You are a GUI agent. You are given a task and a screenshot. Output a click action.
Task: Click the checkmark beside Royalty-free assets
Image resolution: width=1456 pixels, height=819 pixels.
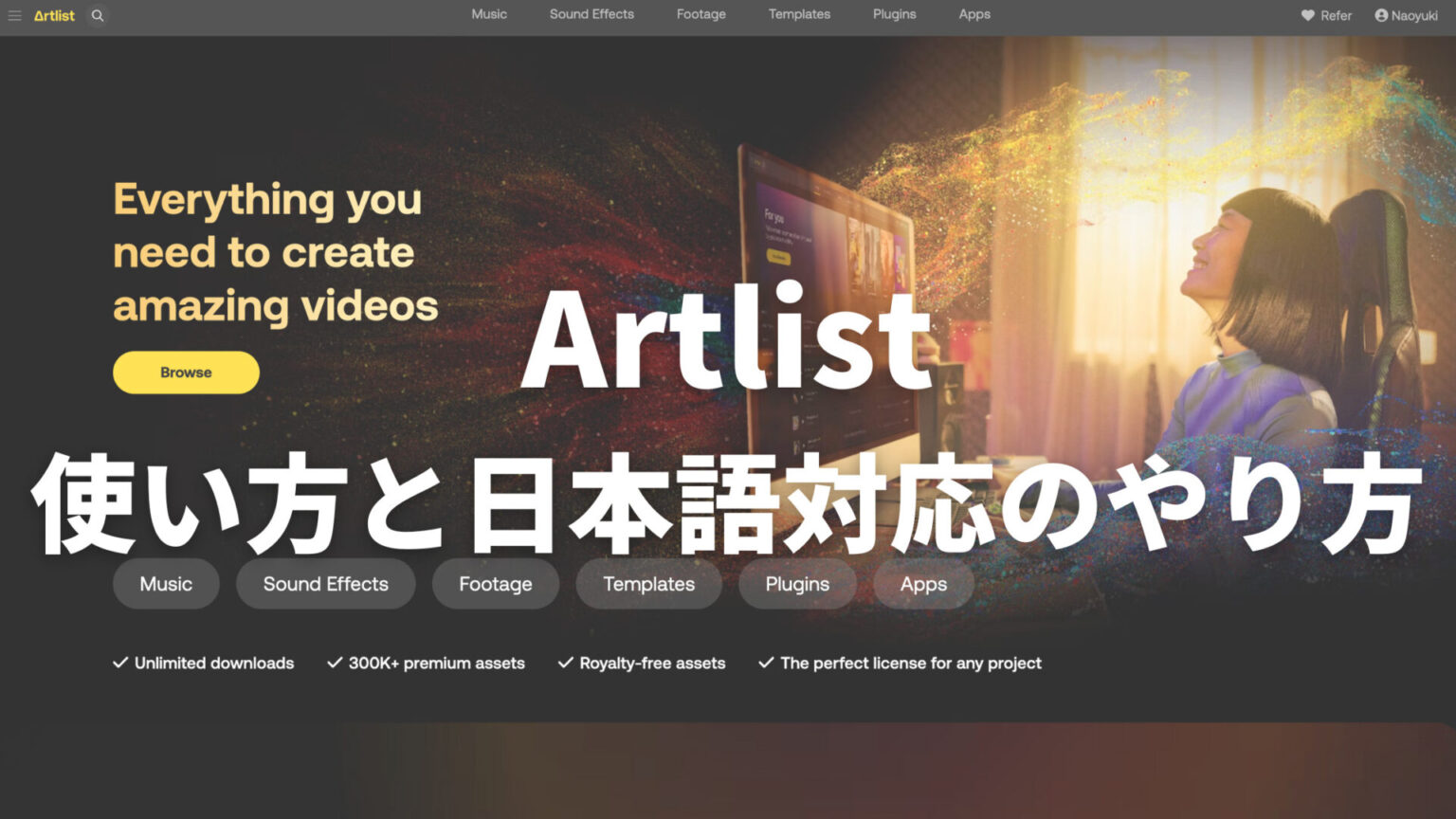564,663
